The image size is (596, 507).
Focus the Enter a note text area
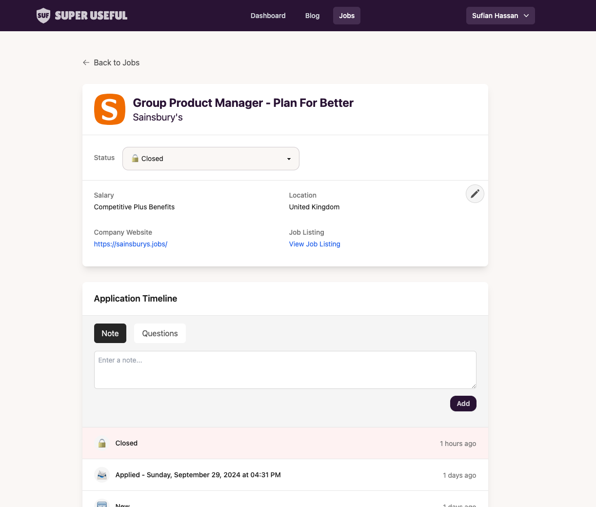[285, 370]
